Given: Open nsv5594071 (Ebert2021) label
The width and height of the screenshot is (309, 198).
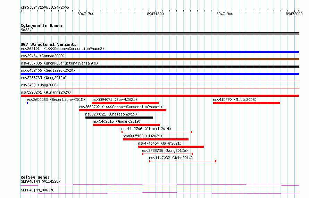Looking at the screenshot, I should [114, 100].
